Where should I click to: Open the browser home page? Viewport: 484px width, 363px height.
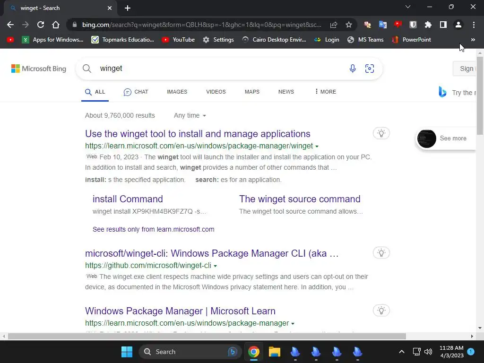point(56,25)
